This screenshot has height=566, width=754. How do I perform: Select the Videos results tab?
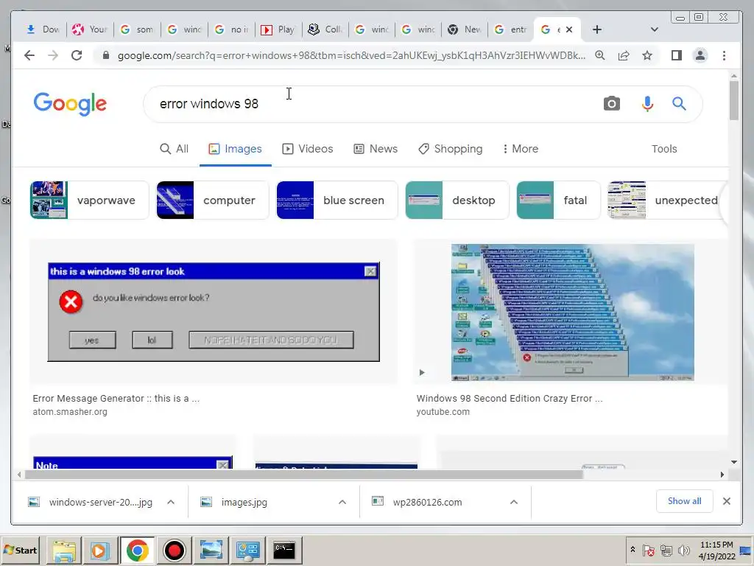click(308, 149)
